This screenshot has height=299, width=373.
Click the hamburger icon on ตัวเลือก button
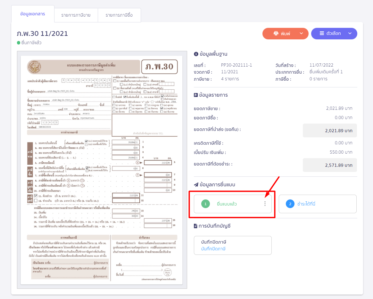click(x=322, y=34)
